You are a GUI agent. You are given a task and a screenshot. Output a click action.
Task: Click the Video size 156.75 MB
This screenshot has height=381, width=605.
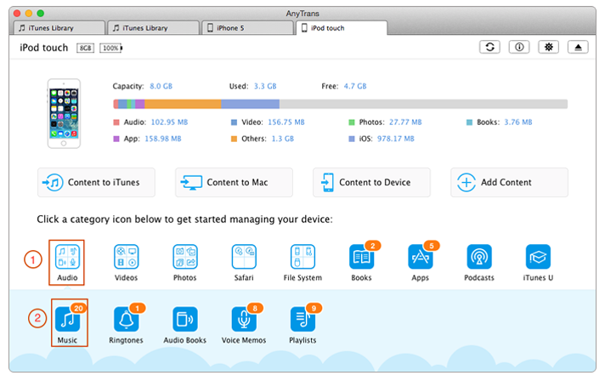(286, 122)
